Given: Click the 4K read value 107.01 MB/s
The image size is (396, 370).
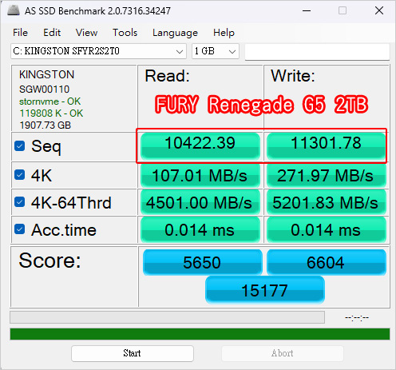Looking at the screenshot, I should point(200,176).
